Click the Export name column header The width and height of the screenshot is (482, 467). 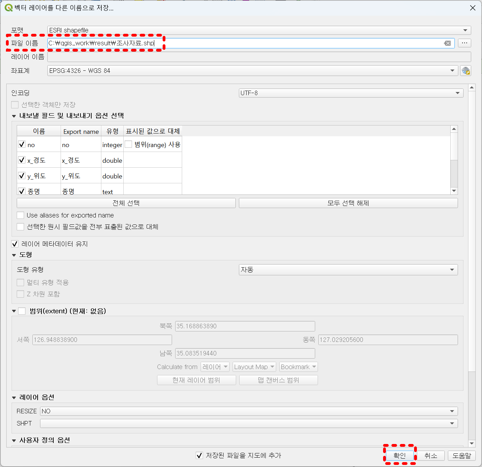[x=81, y=131]
